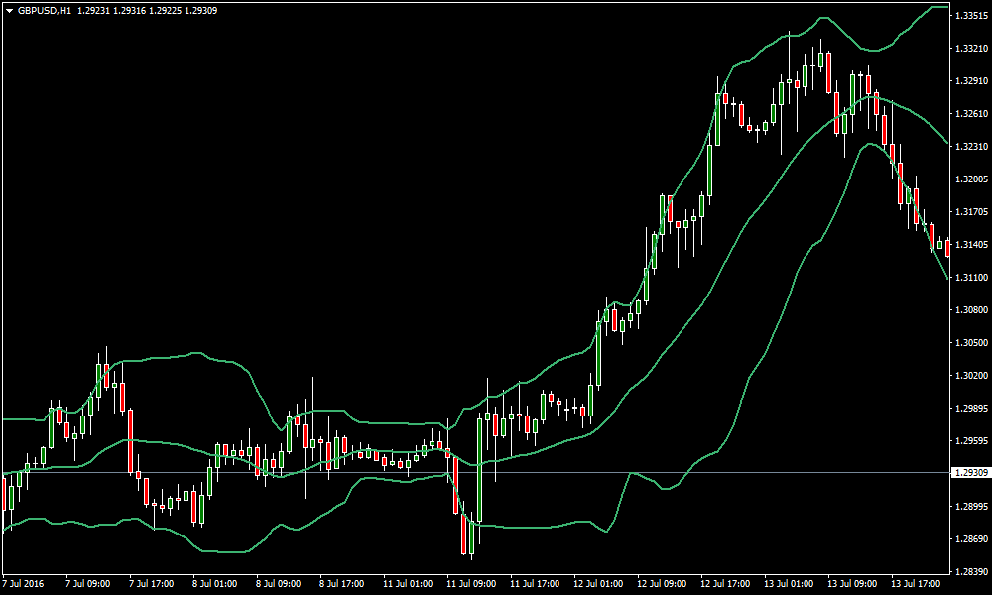Select the 11 Jul 01:00 time label

pyautogui.click(x=406, y=584)
